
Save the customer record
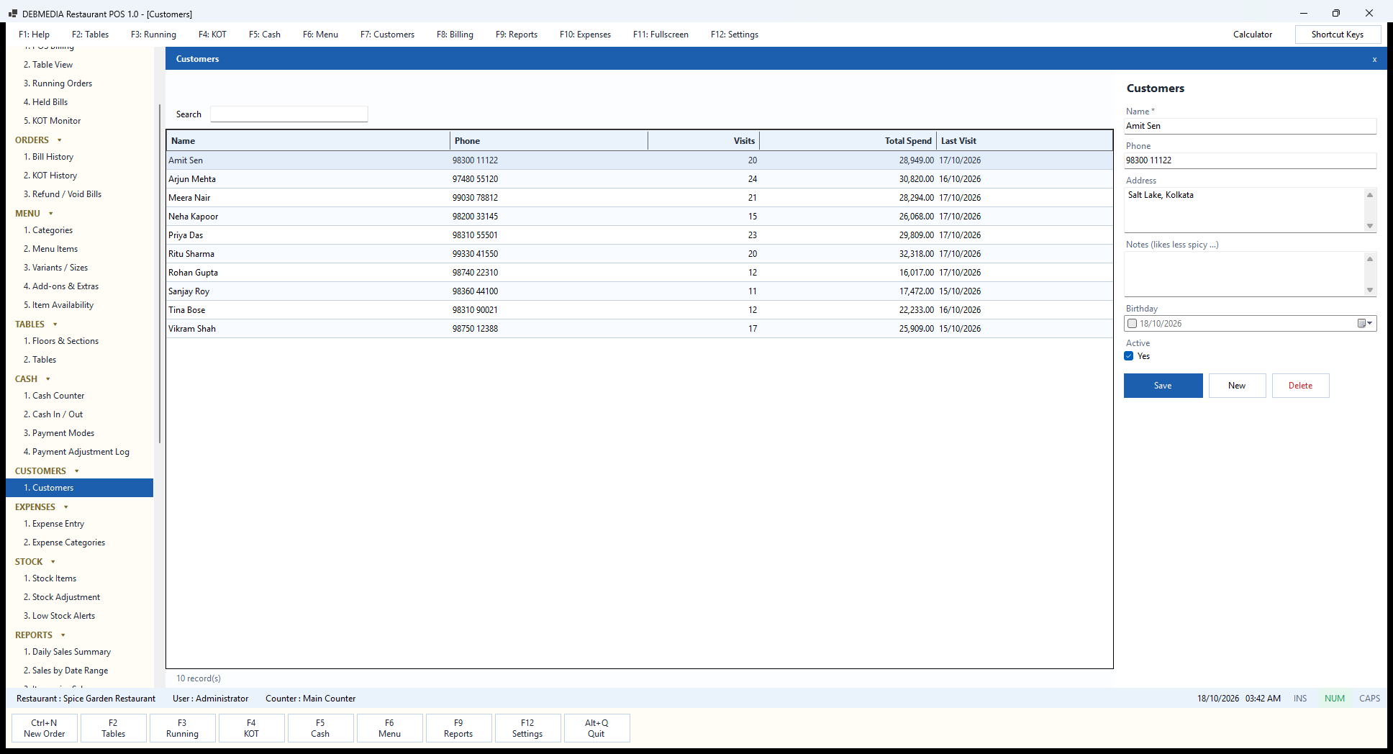point(1163,386)
